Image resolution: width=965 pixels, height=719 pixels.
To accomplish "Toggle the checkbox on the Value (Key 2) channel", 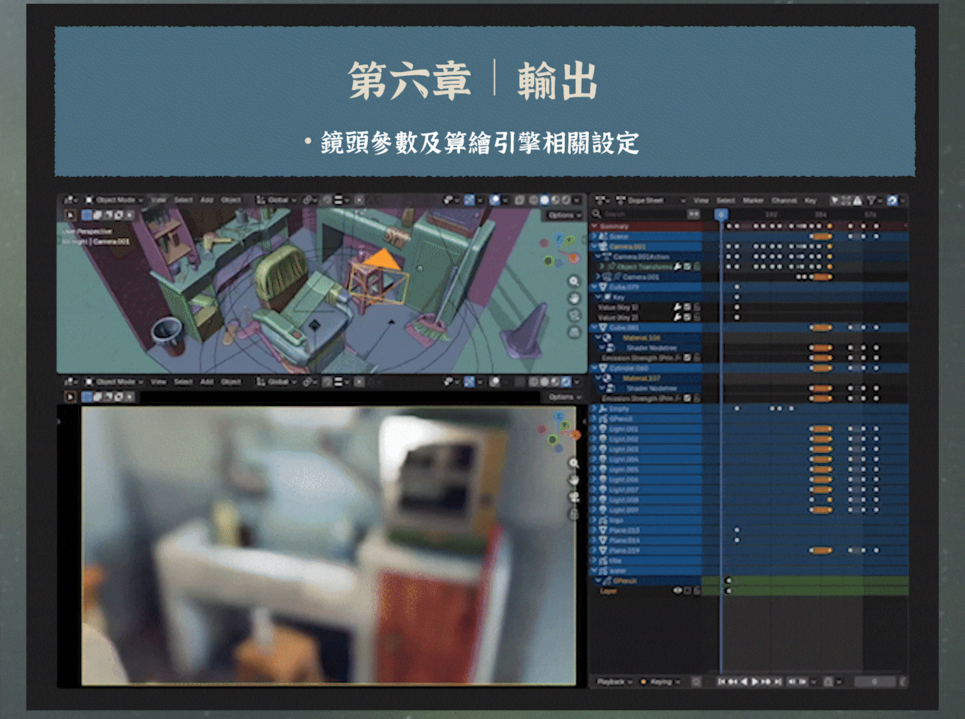I will (x=687, y=317).
